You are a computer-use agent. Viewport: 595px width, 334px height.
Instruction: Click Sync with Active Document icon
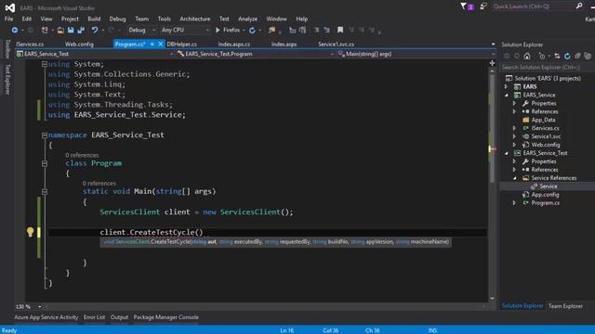coord(557,56)
